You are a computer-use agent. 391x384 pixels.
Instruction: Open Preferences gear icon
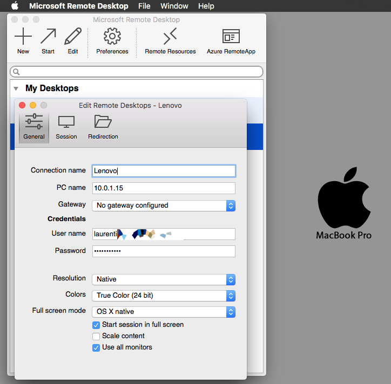coord(112,36)
